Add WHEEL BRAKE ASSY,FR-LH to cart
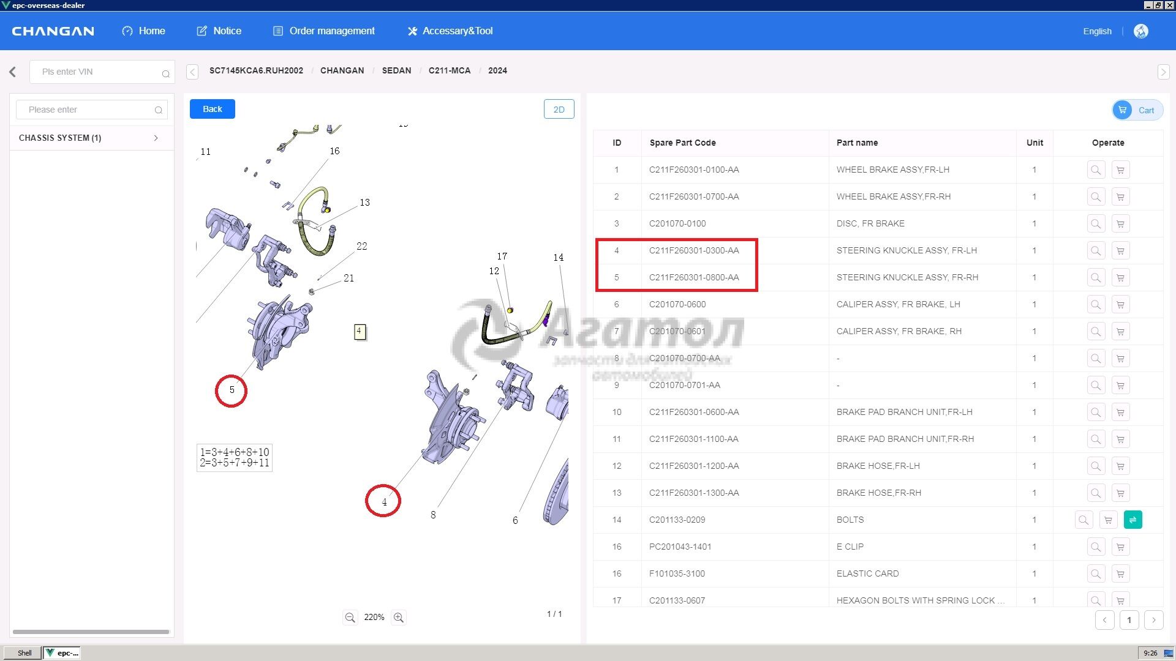This screenshot has width=1176, height=661. click(1120, 170)
